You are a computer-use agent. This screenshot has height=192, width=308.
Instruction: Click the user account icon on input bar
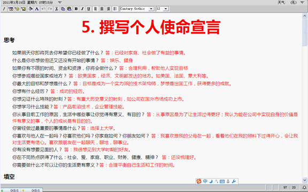tap(228, 181)
